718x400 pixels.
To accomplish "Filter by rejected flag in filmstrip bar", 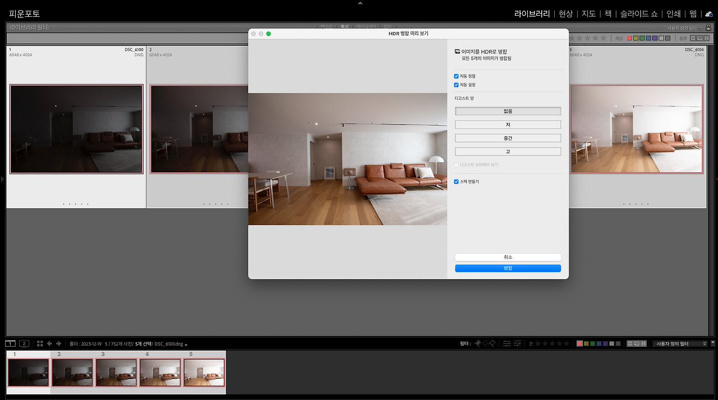I will (x=492, y=343).
